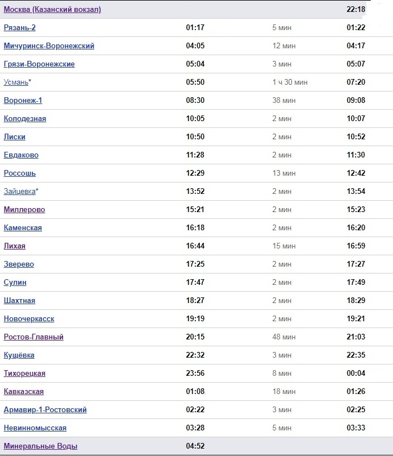Open Мичуринск-Воронежский station page
The width and height of the screenshot is (393, 456).
pyautogui.click(x=49, y=46)
